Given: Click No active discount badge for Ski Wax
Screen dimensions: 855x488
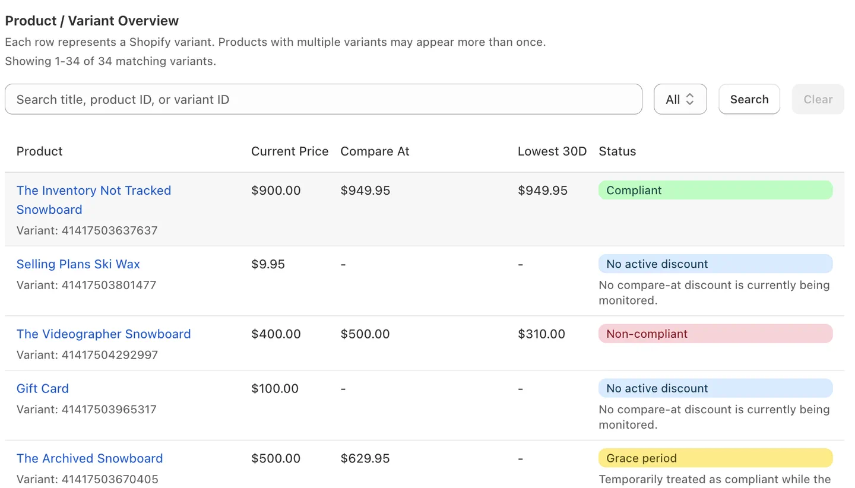Looking at the screenshot, I should (x=715, y=264).
